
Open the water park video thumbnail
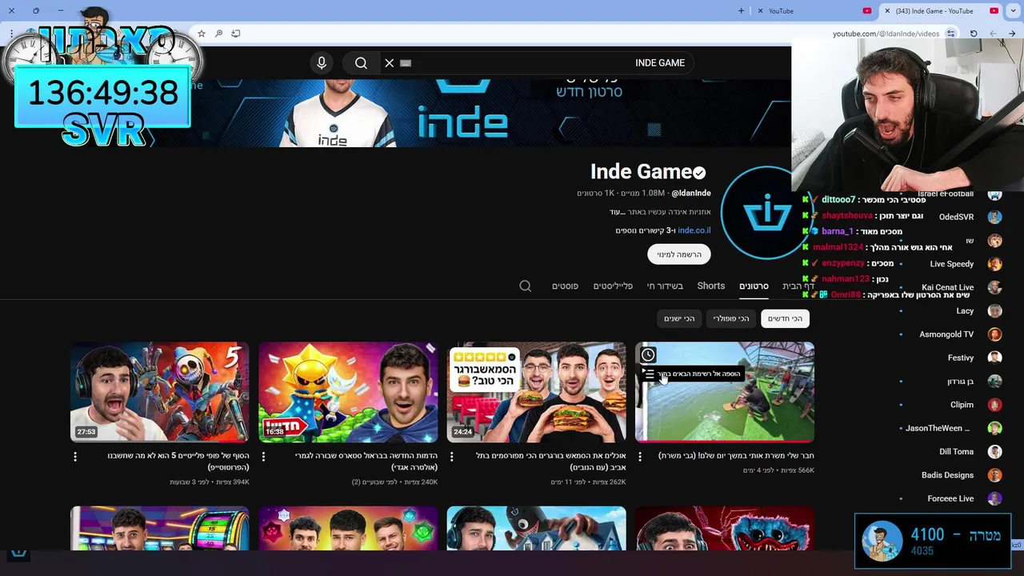[x=725, y=392]
